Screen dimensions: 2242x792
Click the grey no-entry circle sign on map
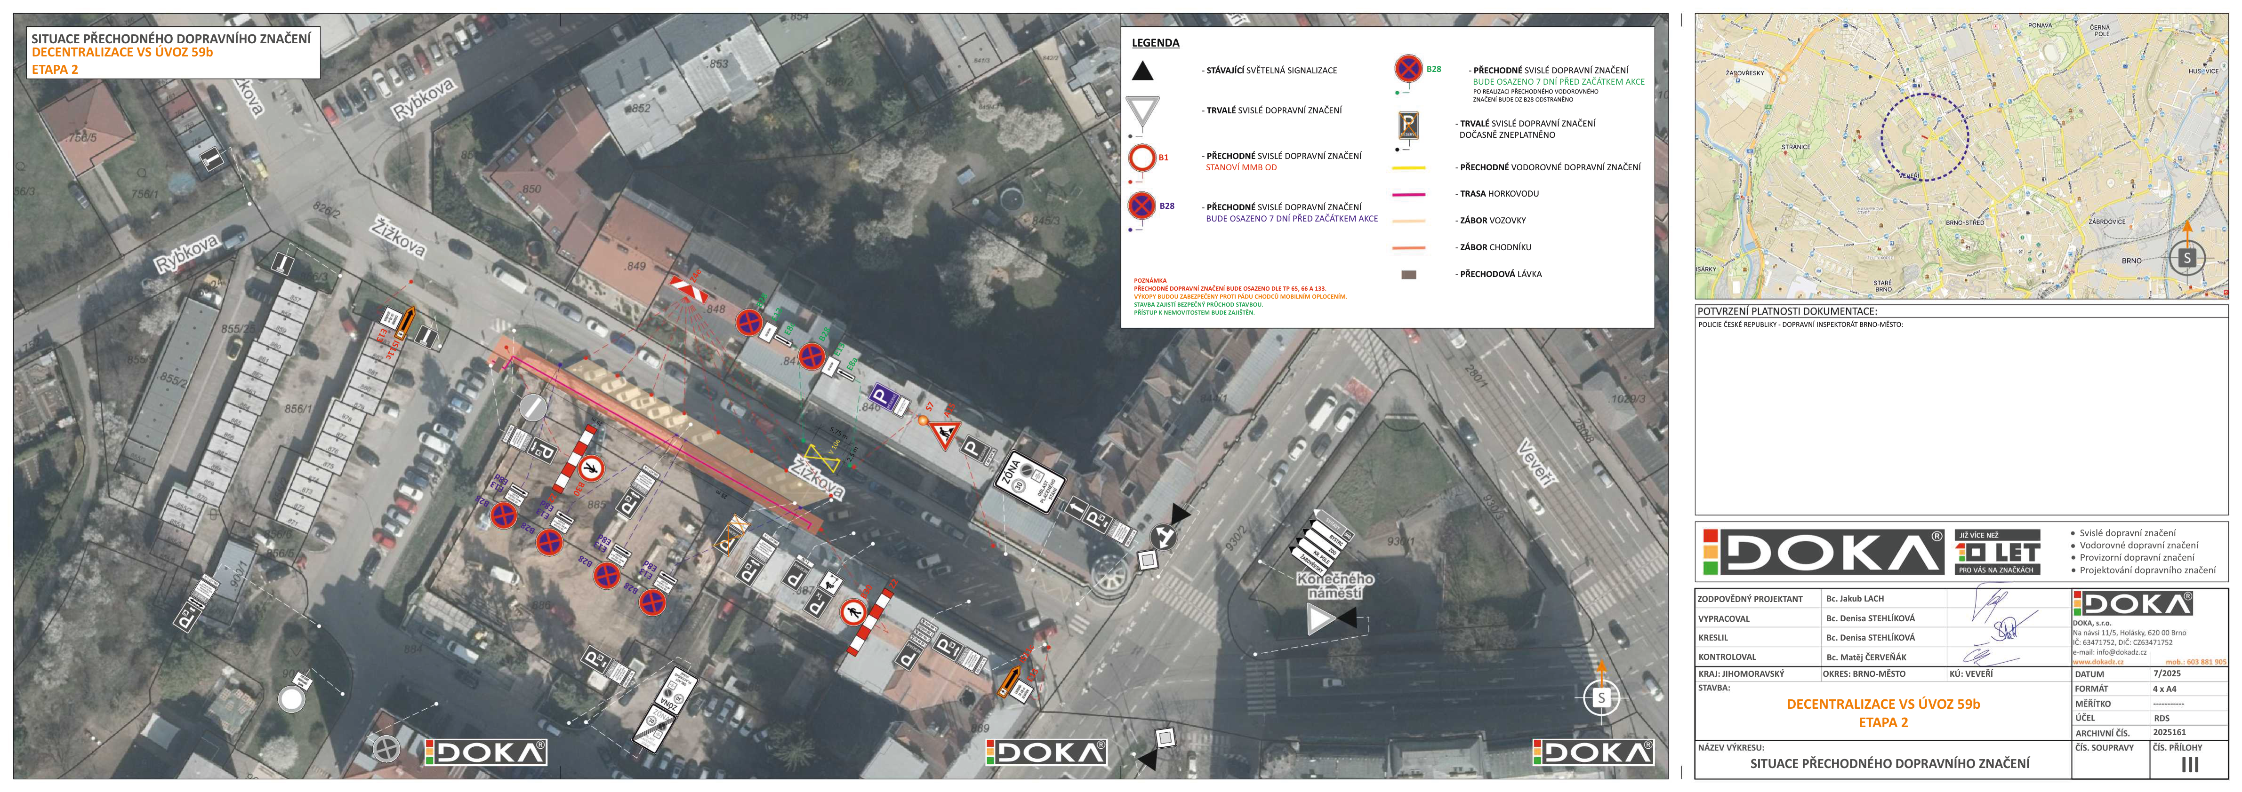click(x=533, y=407)
